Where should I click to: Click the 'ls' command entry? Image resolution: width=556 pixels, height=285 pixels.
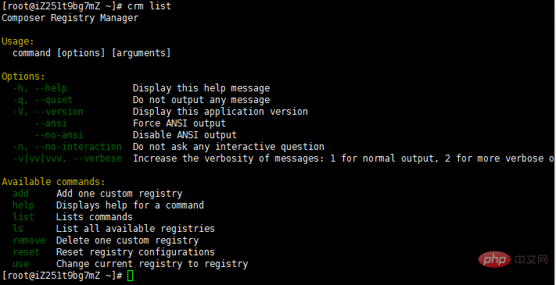pos(18,228)
